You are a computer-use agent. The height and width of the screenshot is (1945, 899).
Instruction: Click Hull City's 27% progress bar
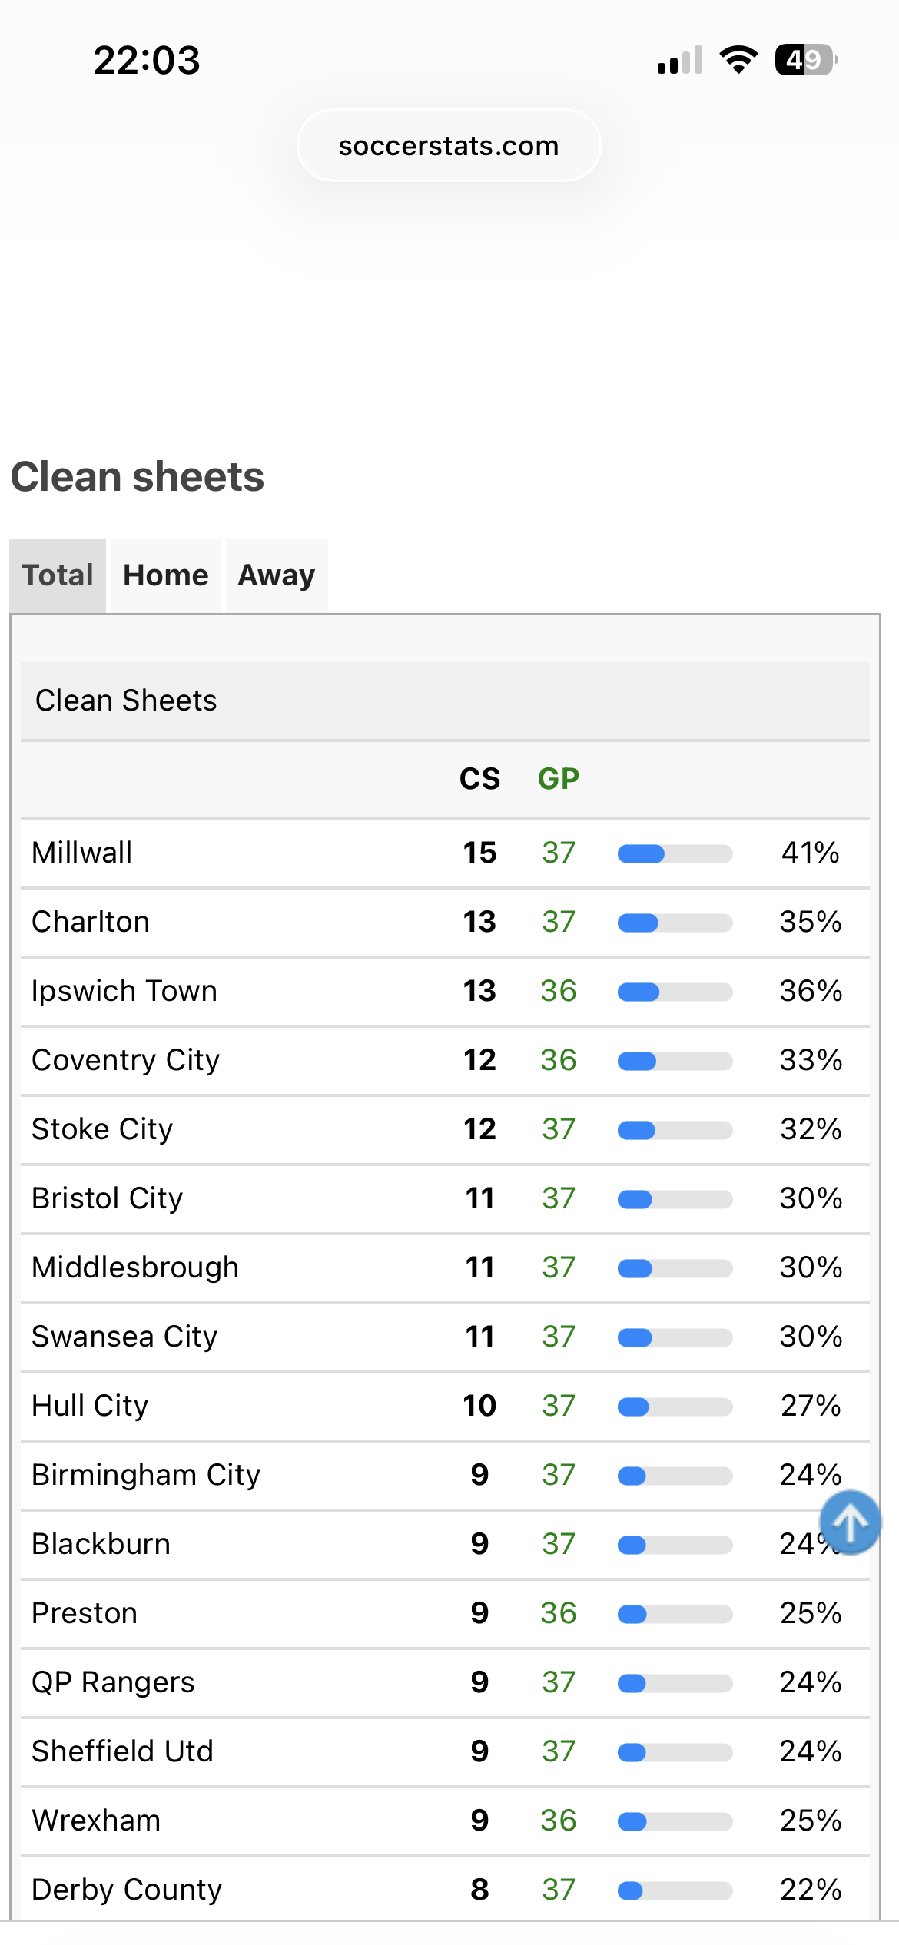[x=675, y=1407]
